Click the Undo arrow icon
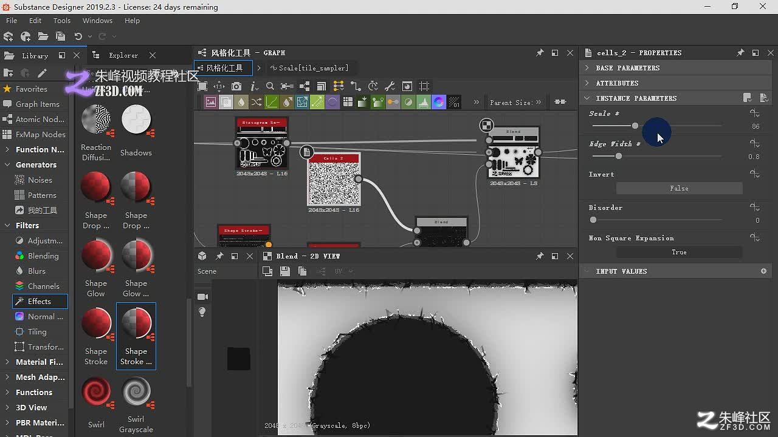This screenshot has height=437, width=778. click(x=78, y=36)
